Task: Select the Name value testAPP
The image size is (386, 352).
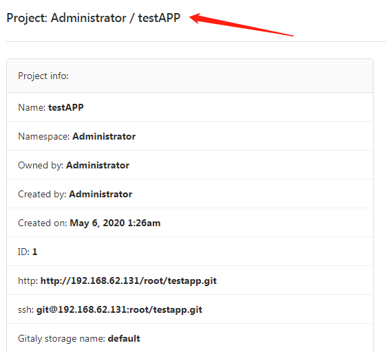Action: (66, 107)
